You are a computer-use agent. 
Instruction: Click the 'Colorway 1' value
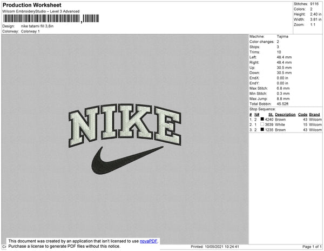point(30,31)
